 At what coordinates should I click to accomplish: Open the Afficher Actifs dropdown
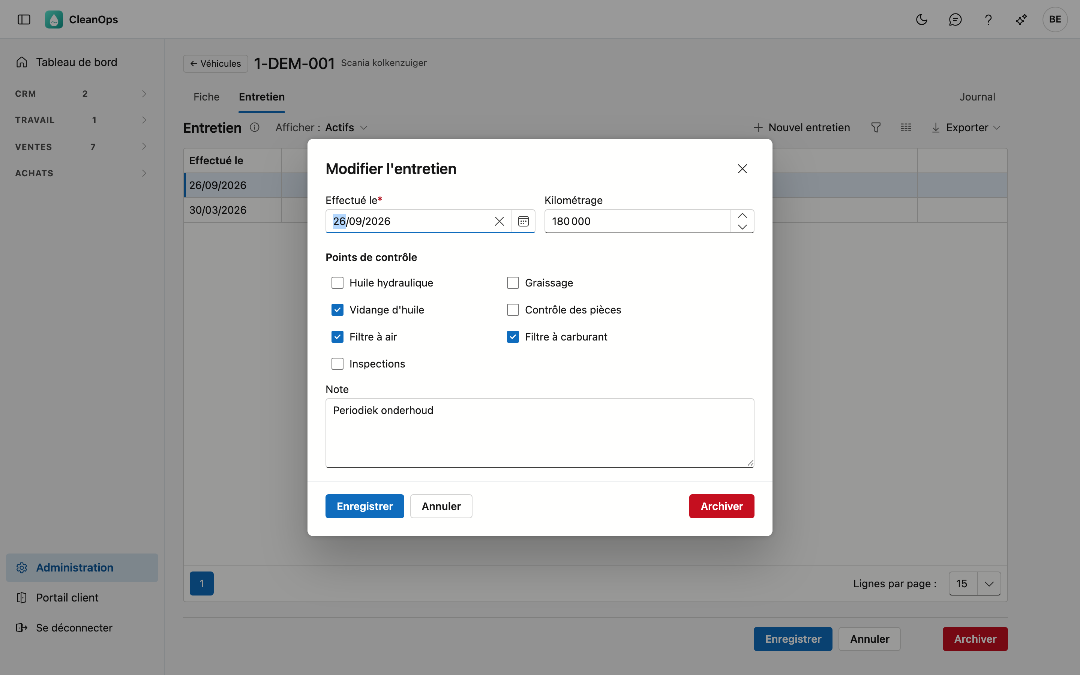coord(322,127)
